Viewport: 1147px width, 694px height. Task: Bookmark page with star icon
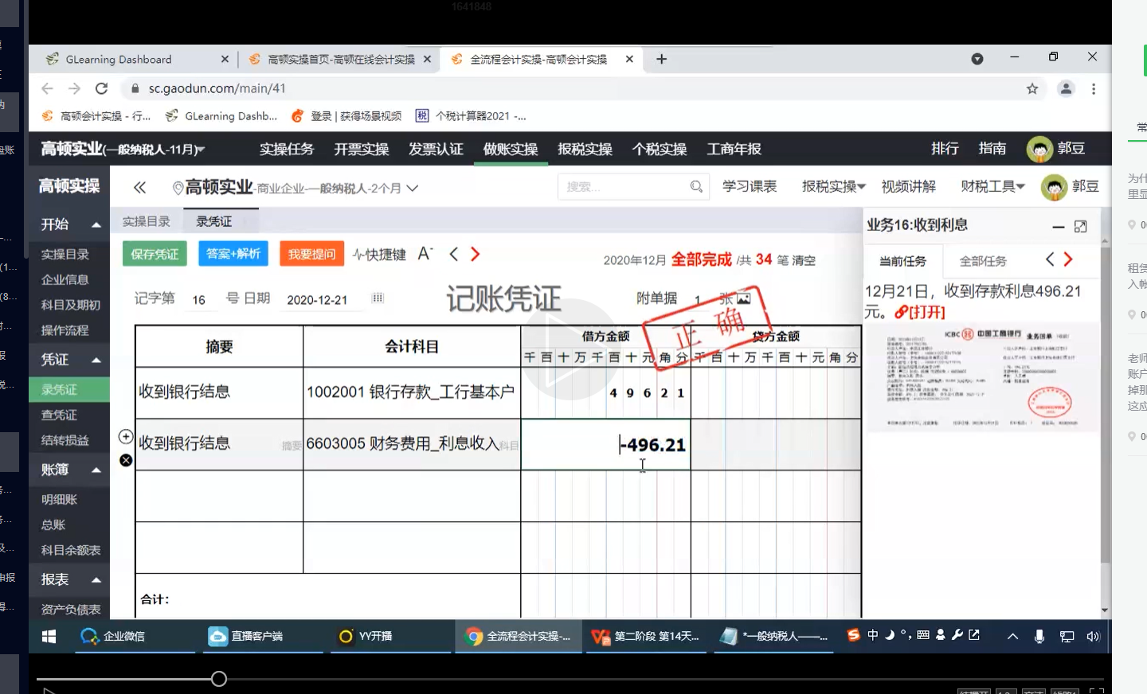[x=1032, y=88]
